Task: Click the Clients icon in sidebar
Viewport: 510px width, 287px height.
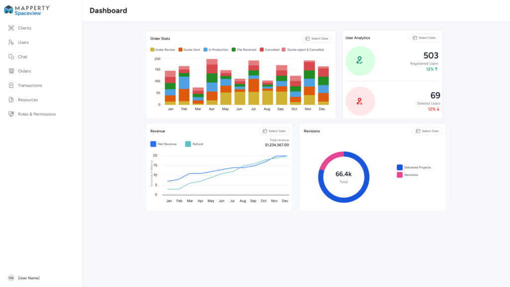Action: 11,28
